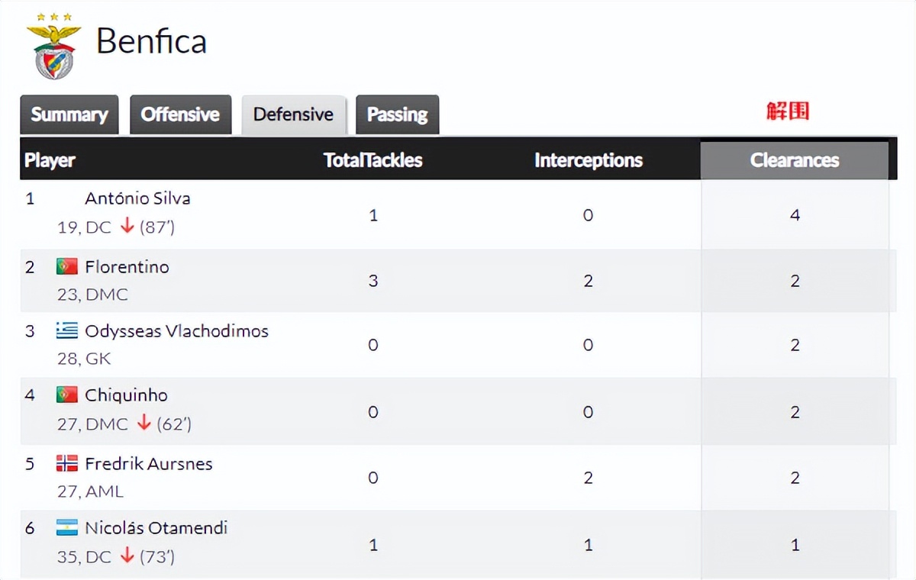Open Fredrik Aursnes player profile link
This screenshot has width=916, height=580.
coord(148,463)
